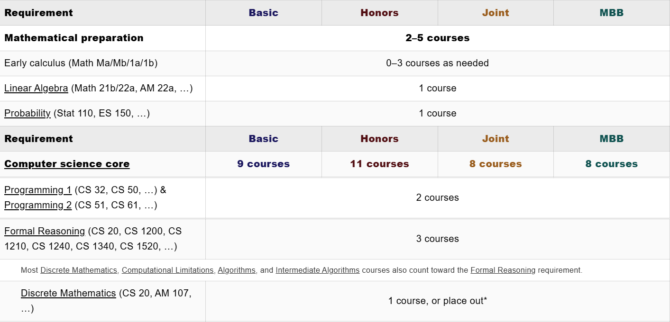This screenshot has height=322, width=670.
Task: Select the "11 courses" Honors cell
Action: click(x=379, y=164)
